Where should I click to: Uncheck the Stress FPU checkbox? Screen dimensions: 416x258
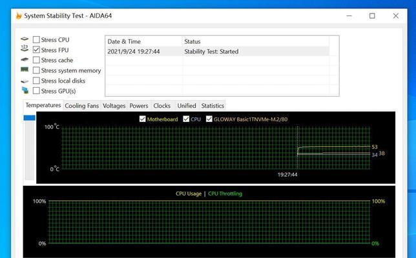(36, 50)
